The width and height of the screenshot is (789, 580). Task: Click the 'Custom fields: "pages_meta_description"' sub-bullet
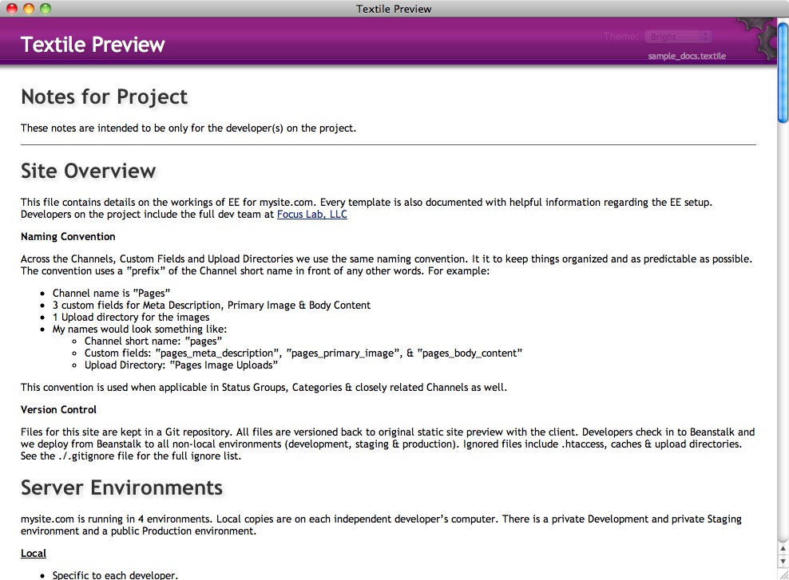click(303, 353)
